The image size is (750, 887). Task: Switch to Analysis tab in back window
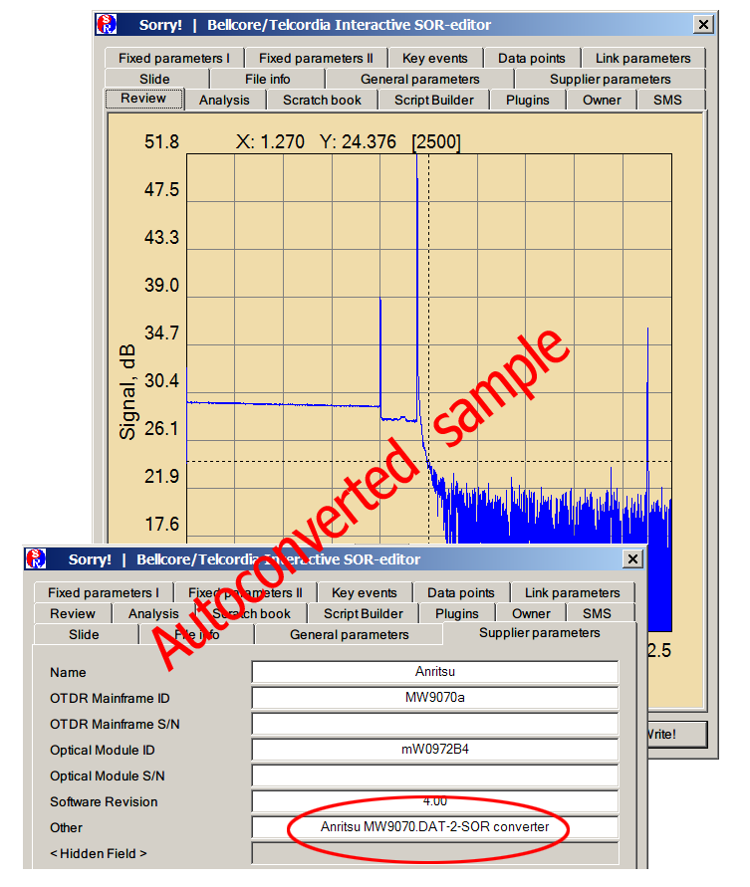coord(224,101)
